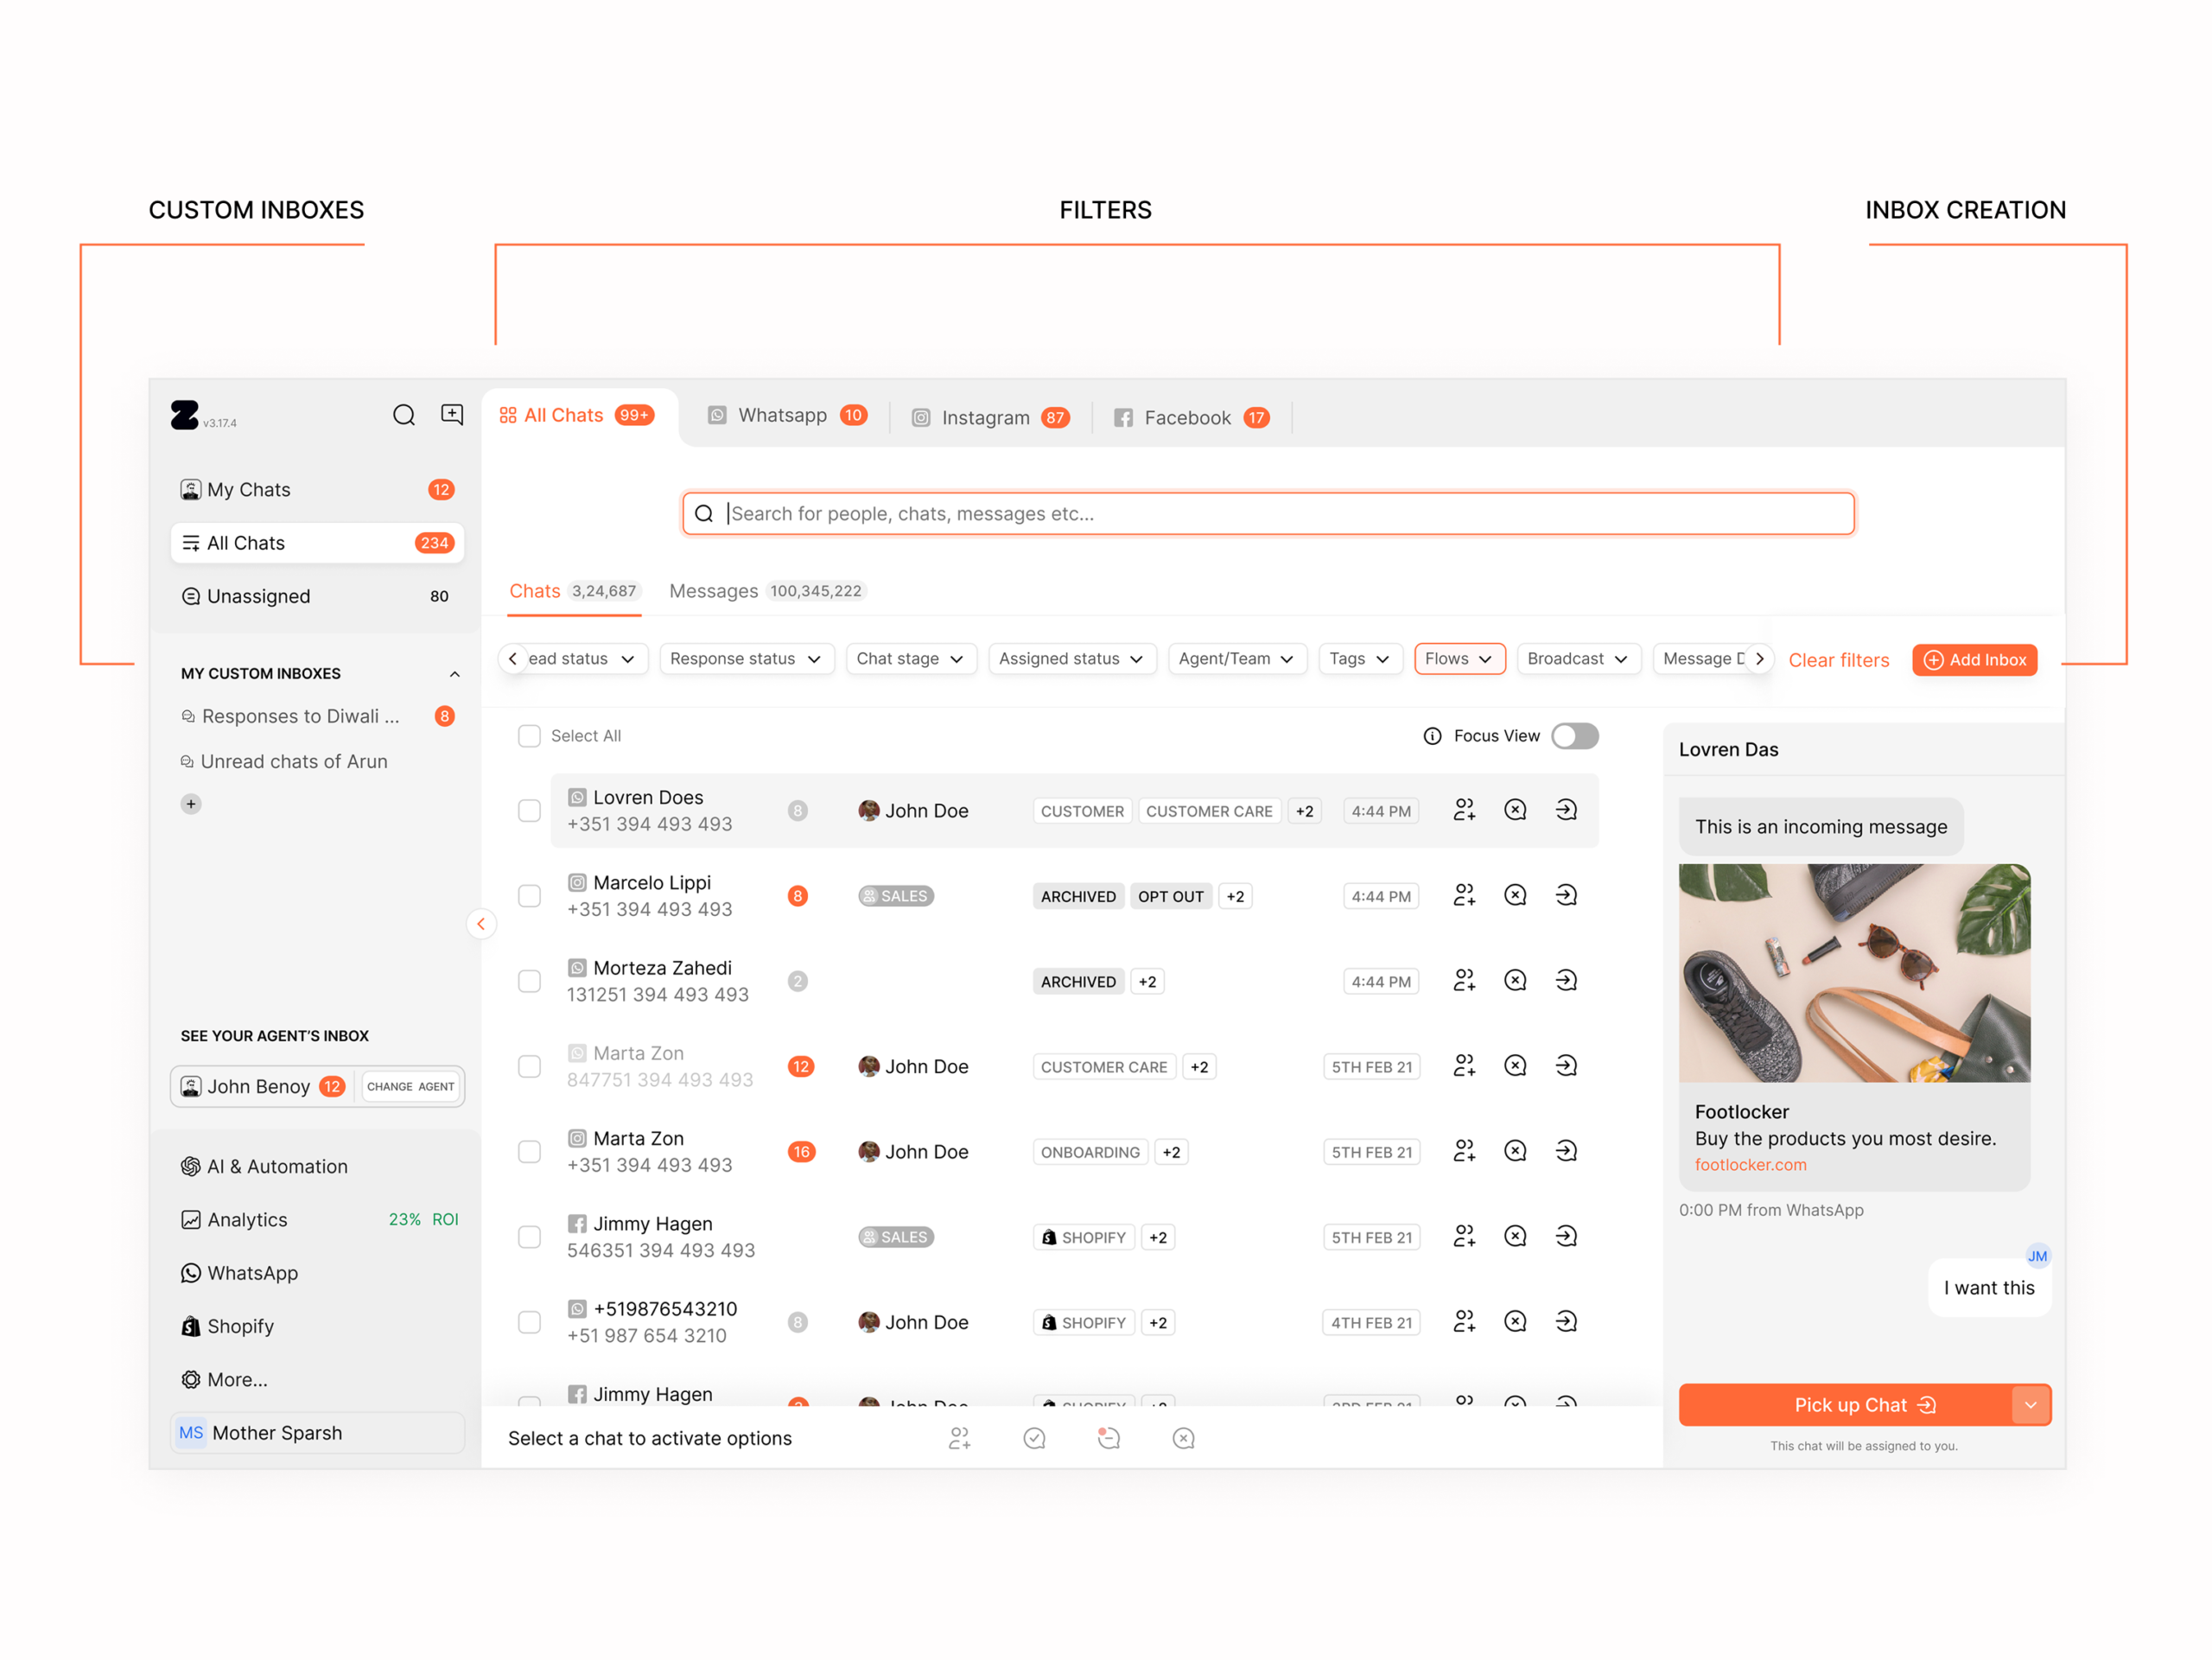The image size is (2212, 1660).
Task: Check the Select All checkbox
Action: click(x=529, y=735)
